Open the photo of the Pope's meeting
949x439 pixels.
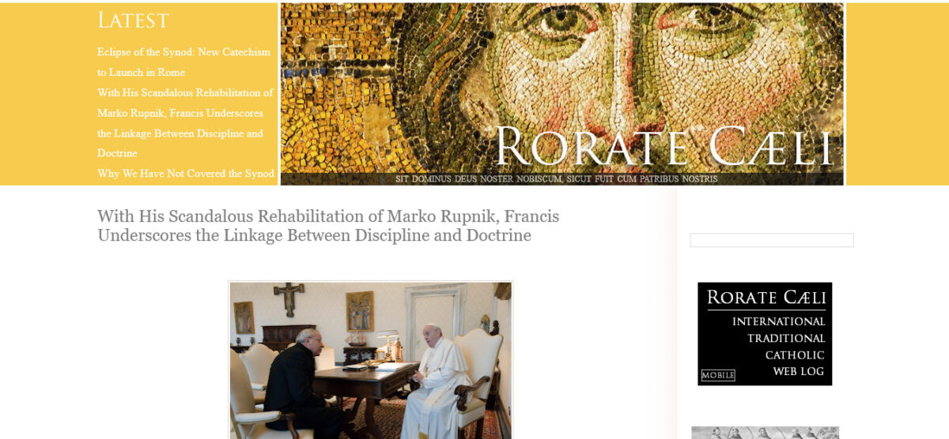(x=371, y=360)
